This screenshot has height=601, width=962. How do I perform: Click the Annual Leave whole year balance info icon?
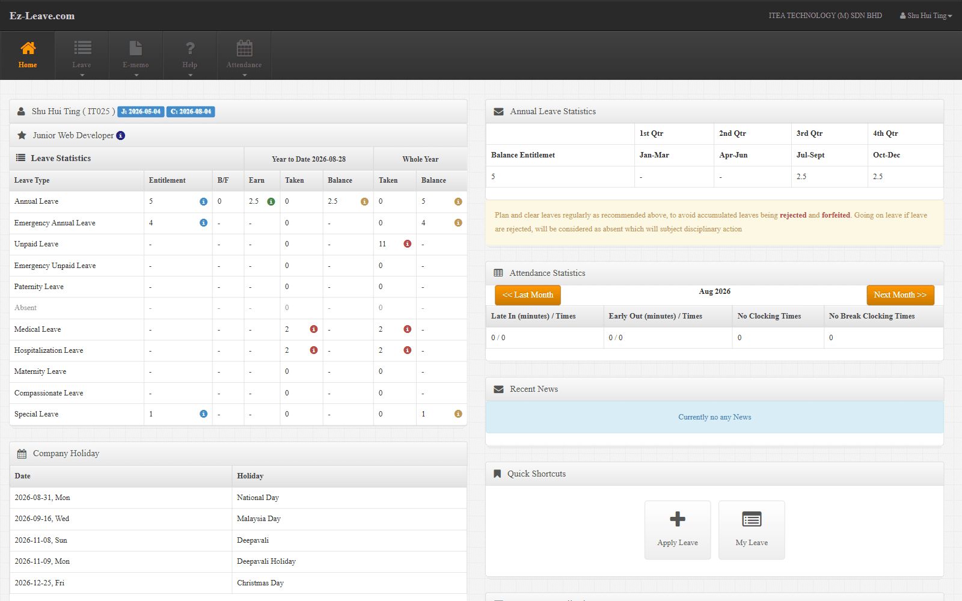458,202
